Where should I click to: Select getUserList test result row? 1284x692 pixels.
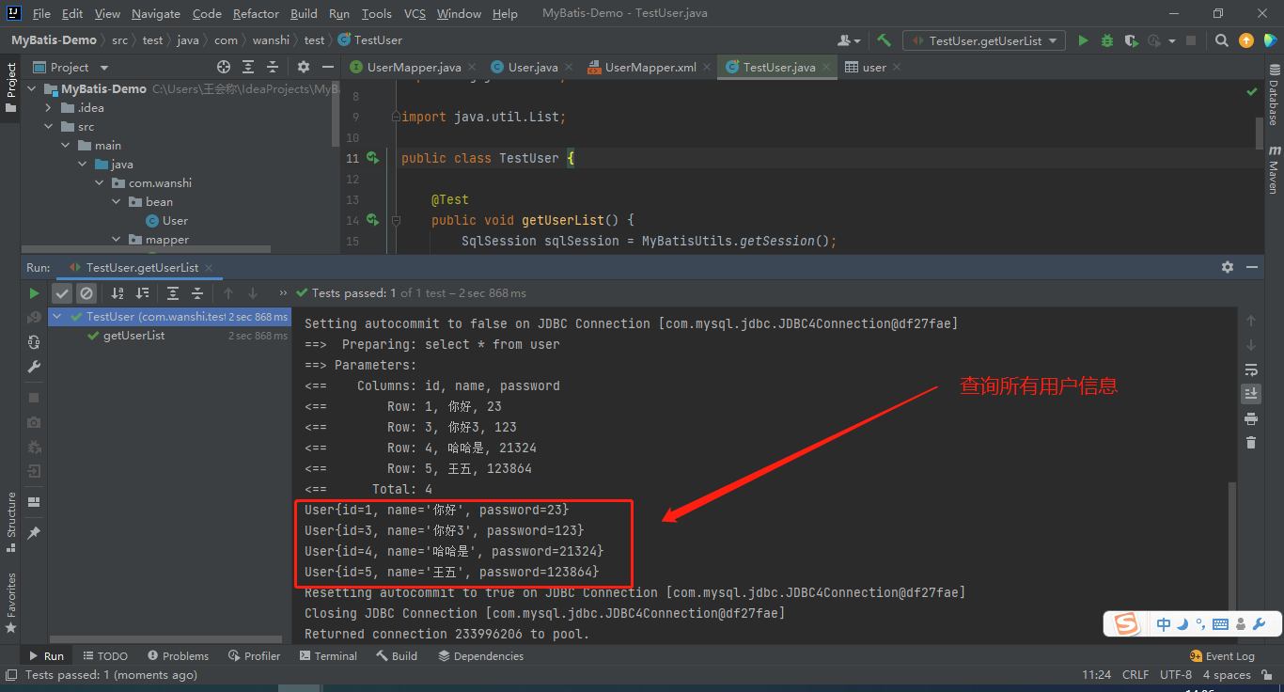170,336
